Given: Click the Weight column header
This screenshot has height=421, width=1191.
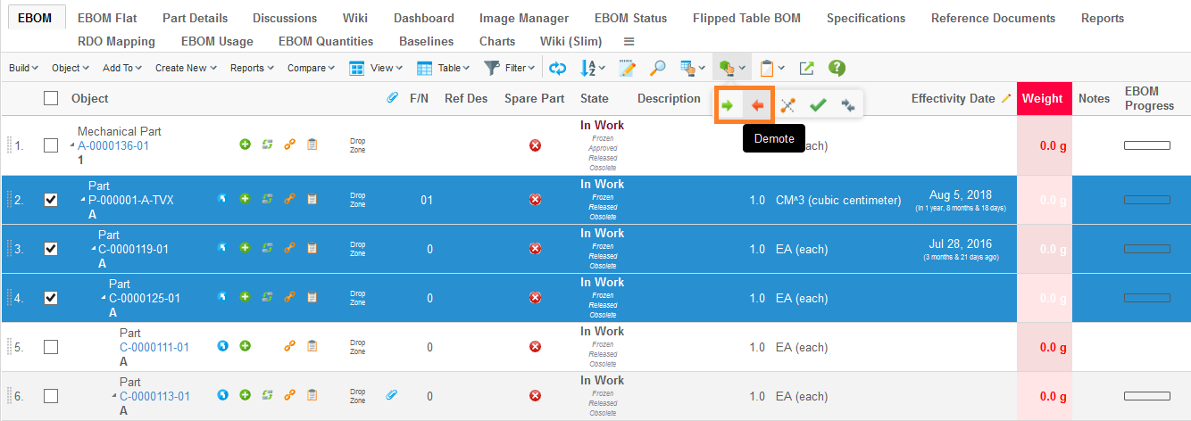Looking at the screenshot, I should (1043, 98).
